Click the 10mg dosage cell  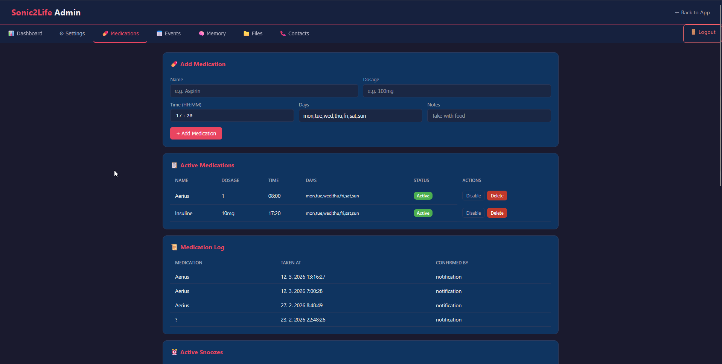(x=228, y=213)
